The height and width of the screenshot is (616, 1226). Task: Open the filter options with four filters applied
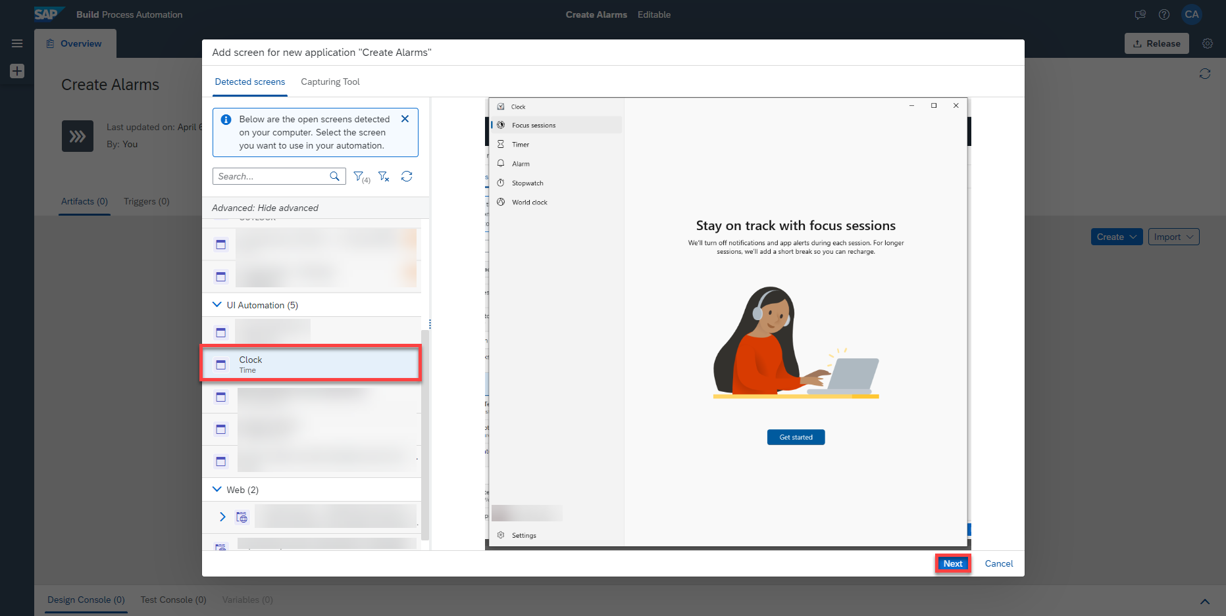click(x=361, y=176)
